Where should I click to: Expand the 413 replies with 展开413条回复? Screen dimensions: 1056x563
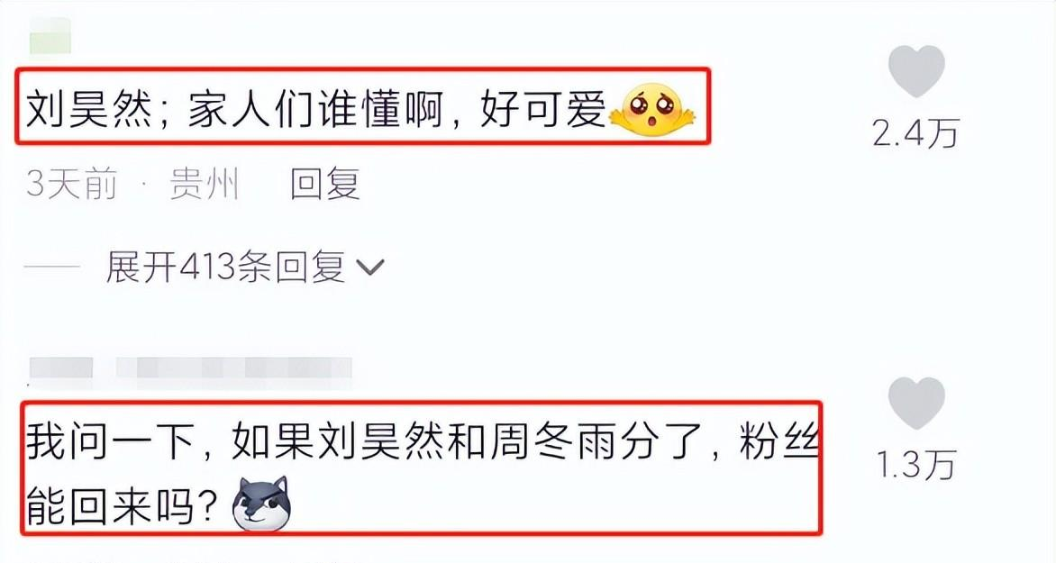(x=225, y=268)
